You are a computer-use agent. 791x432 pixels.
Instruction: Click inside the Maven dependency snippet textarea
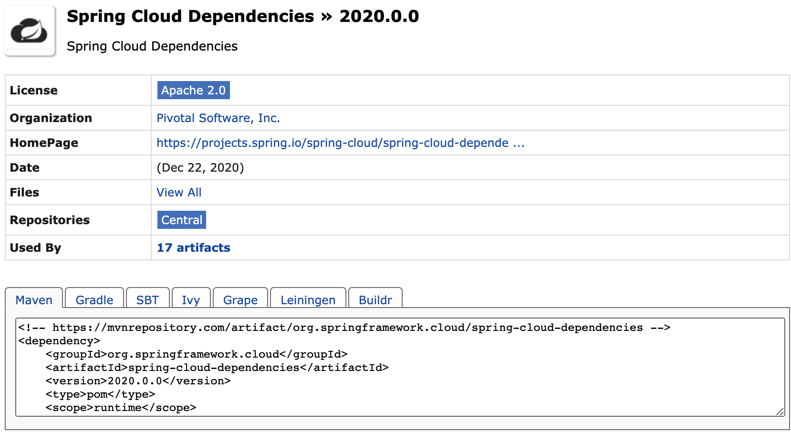400,367
